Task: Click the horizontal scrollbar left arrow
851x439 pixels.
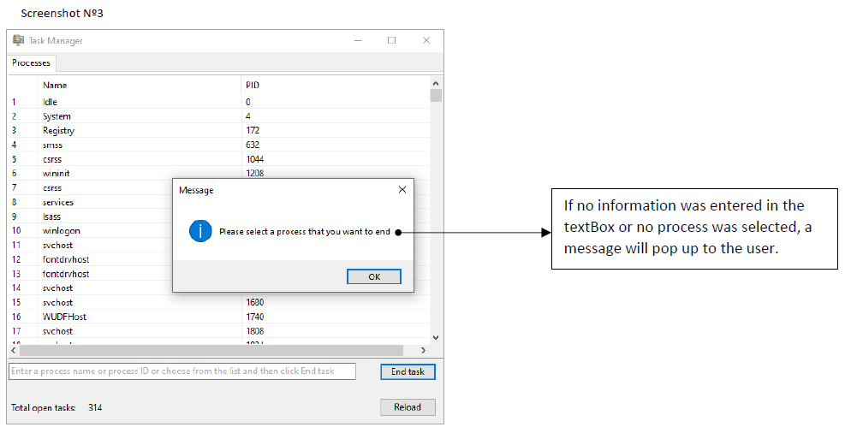Action: tap(14, 351)
